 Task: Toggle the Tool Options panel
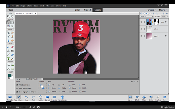[x=18, y=98]
